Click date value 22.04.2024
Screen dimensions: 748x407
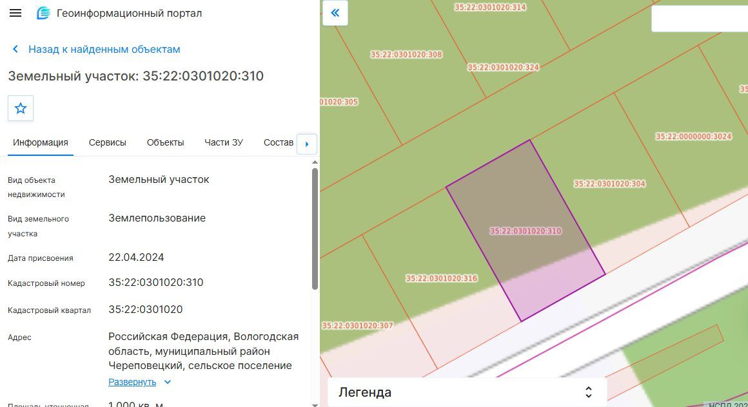[137, 258]
